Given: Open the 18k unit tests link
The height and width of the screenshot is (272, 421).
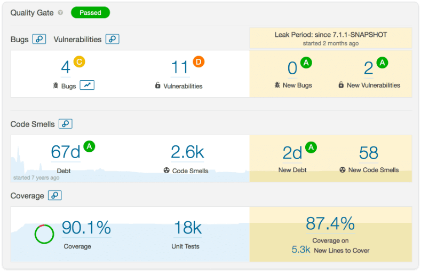Looking at the screenshot, I should pos(187,228).
